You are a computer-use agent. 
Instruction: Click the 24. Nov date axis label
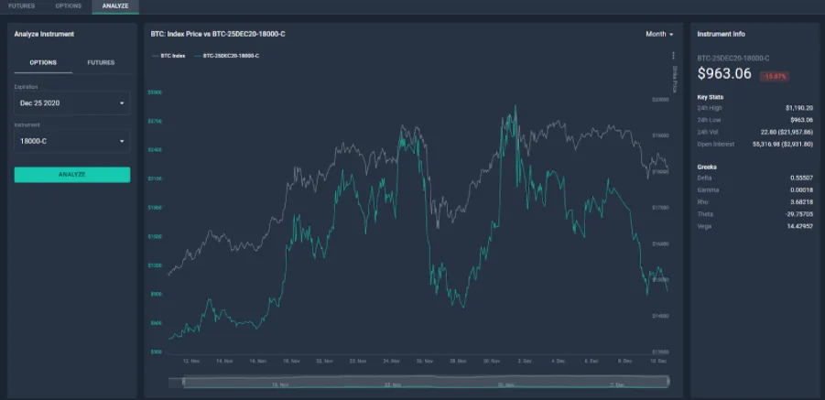391,362
